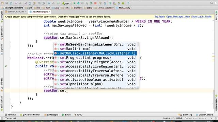Click the green Android robot toolbar icon

pos(123,3)
